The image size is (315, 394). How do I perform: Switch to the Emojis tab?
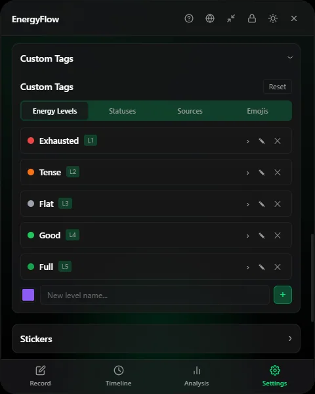tap(257, 111)
